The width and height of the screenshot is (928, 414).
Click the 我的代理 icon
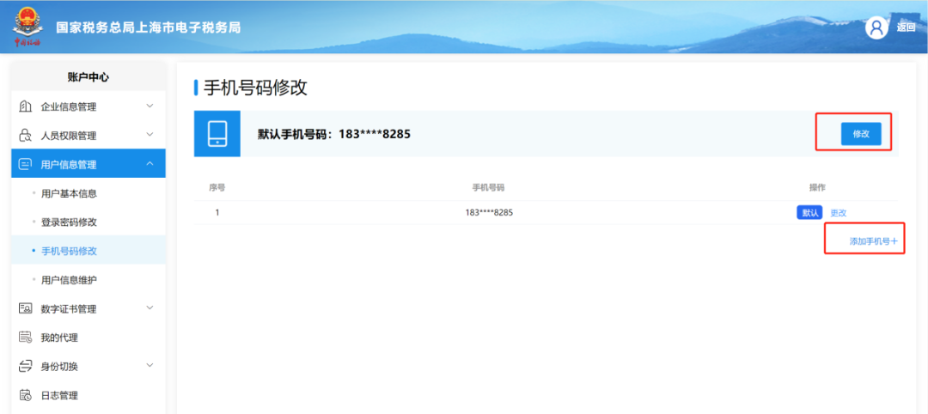[26, 338]
